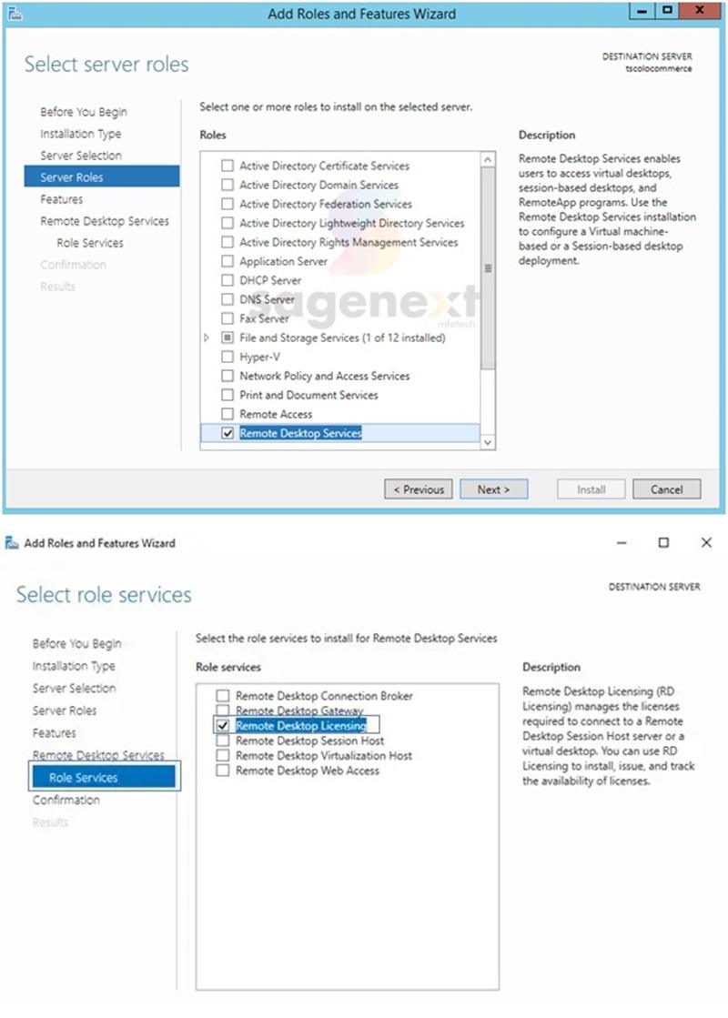The image size is (728, 1018).
Task: Open Confirmation step in lower wizard sidebar
Action: pos(66,800)
